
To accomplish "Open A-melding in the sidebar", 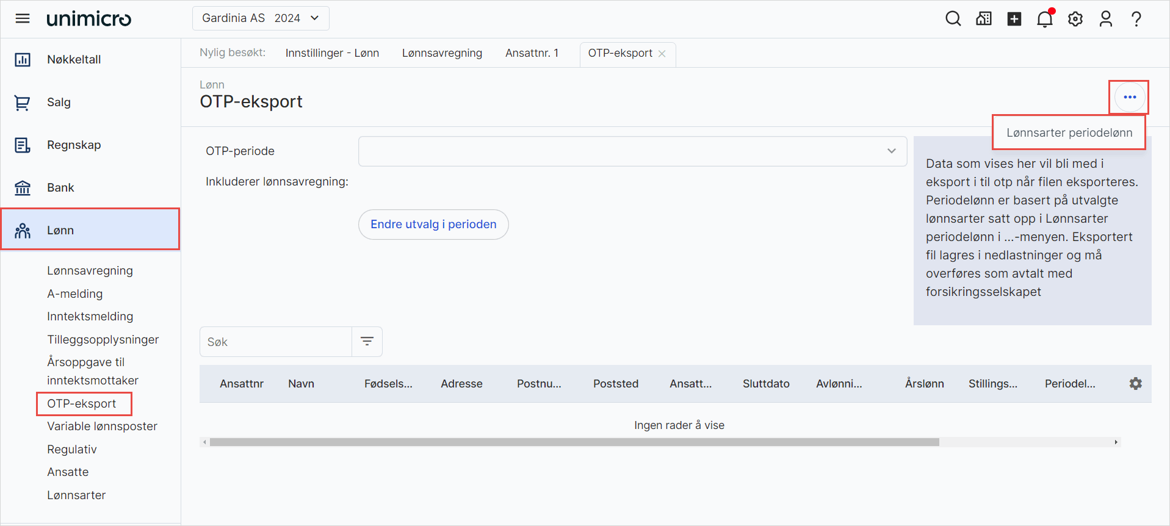I will (x=75, y=294).
